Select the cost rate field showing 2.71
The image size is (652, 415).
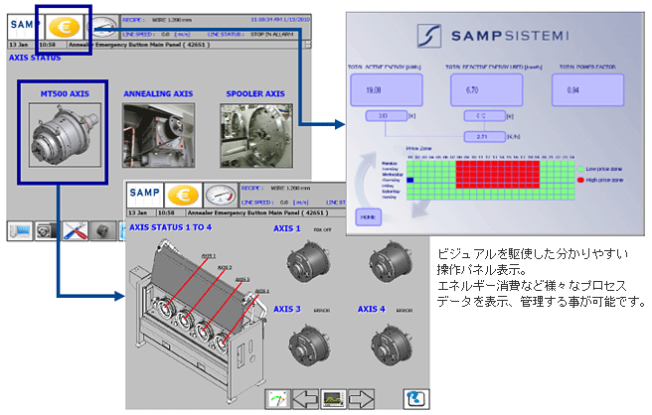485,137
